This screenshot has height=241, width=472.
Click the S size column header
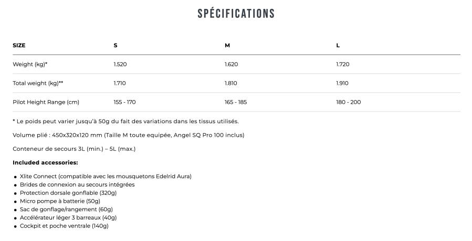[116, 46]
